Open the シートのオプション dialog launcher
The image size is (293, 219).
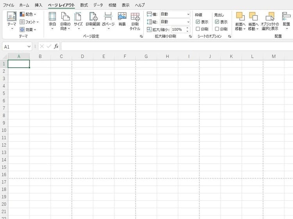click(229, 36)
